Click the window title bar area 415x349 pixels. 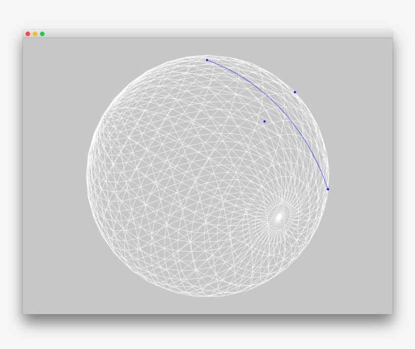(202, 33)
